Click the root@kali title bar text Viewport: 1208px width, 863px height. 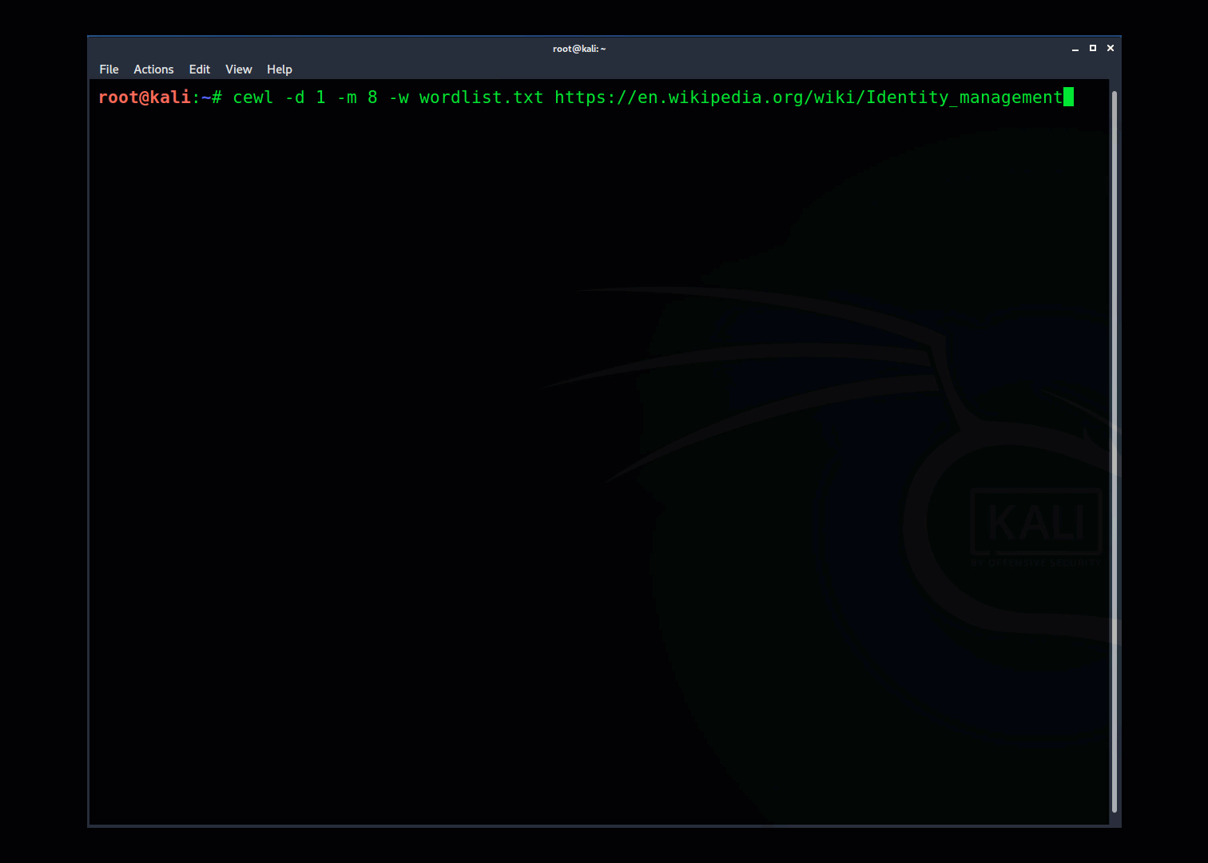[x=579, y=49]
